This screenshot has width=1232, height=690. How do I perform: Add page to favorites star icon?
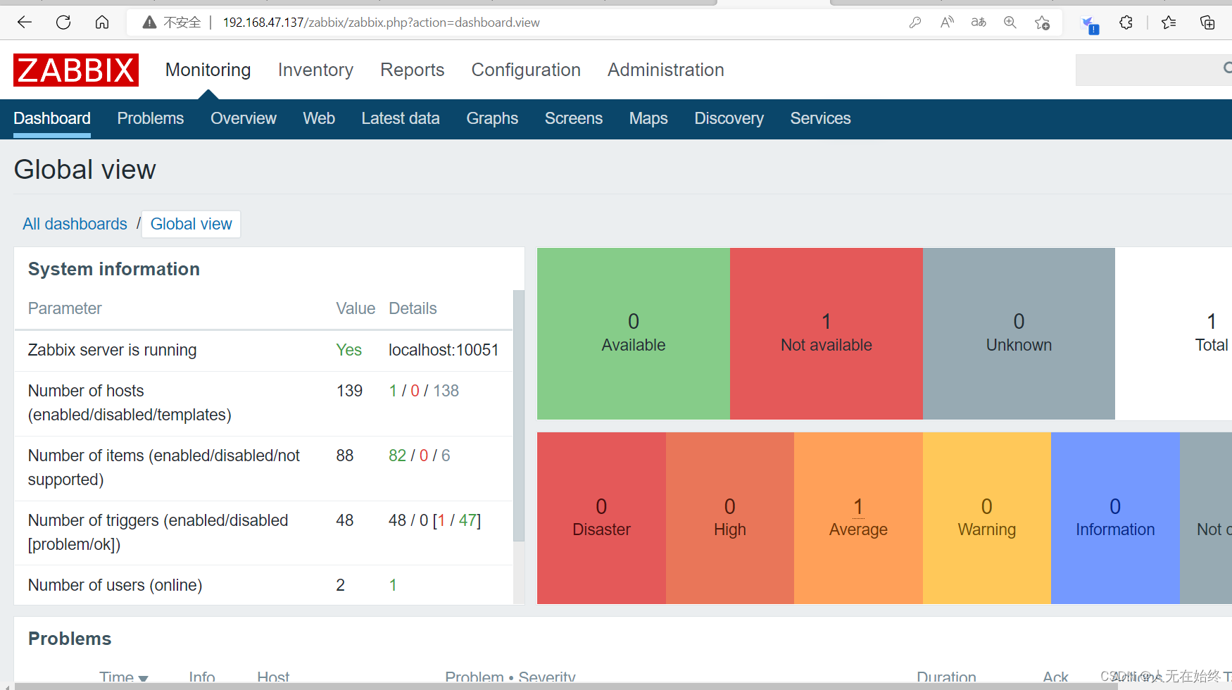click(x=1043, y=23)
